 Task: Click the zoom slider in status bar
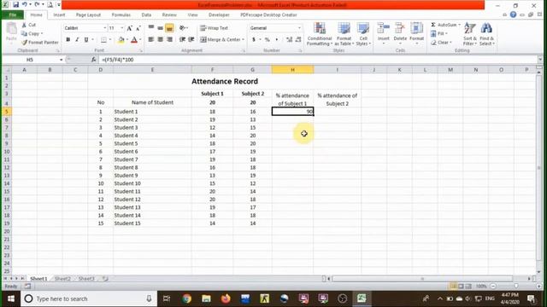pos(516,287)
